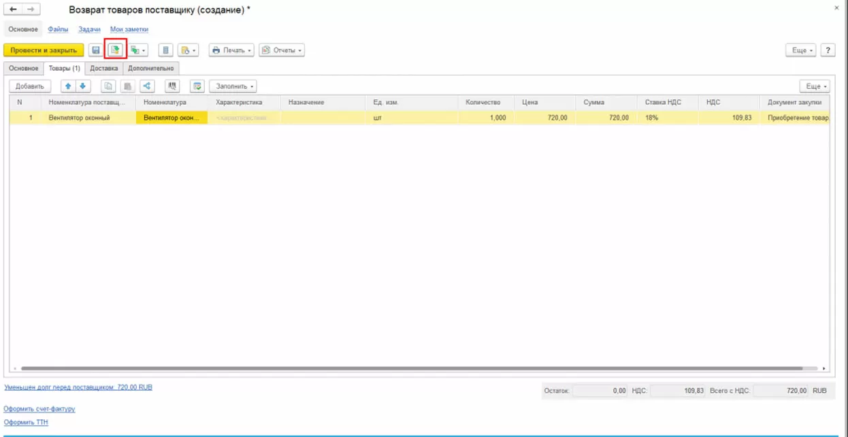Click the scrollbar right arrow

[825, 368]
